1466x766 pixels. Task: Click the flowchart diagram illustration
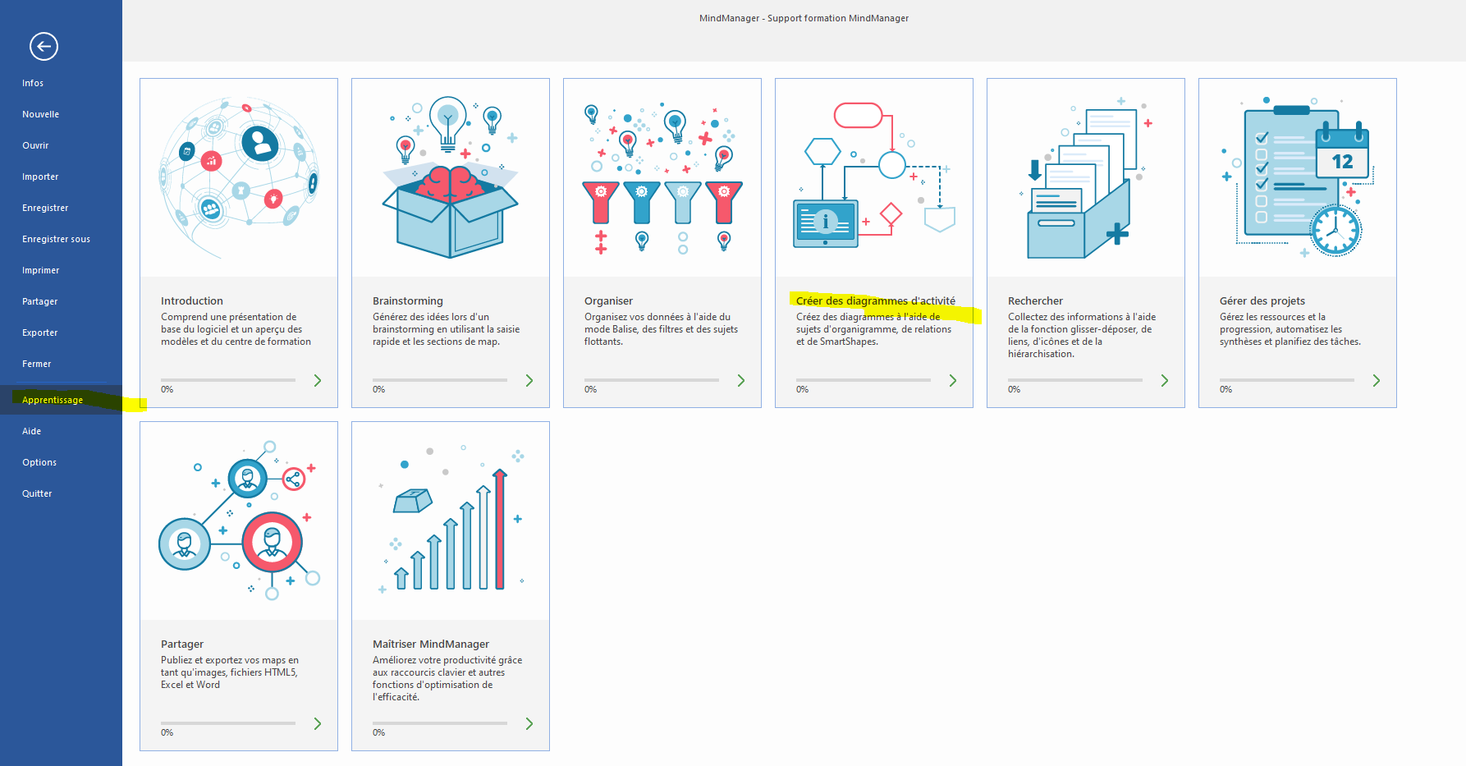(873, 177)
